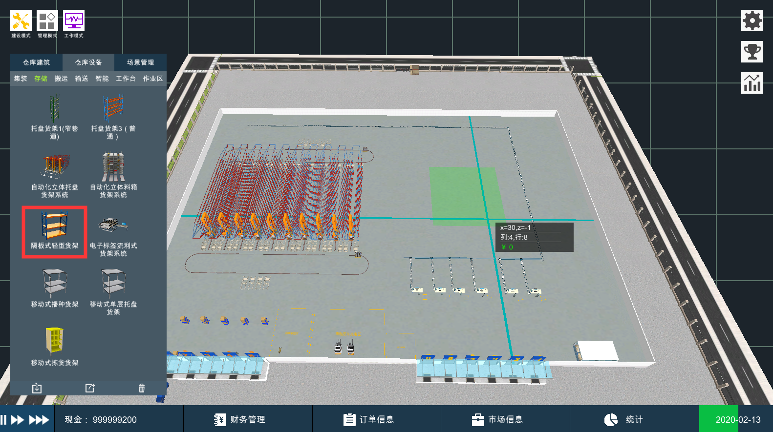Screen dimensions: 773x432
Task: Open the bar chart statistics icon
Action: [x=752, y=83]
